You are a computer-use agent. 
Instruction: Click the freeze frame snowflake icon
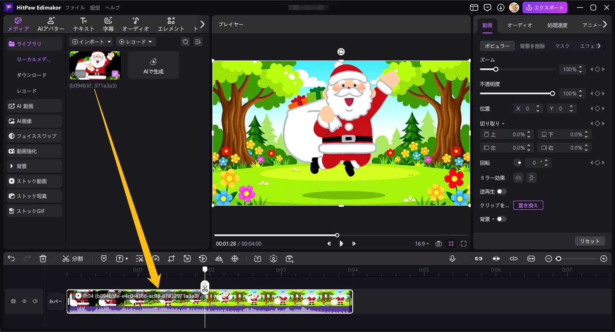(235, 259)
